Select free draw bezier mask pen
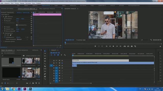163x91 pixels. [x=11, y=35]
